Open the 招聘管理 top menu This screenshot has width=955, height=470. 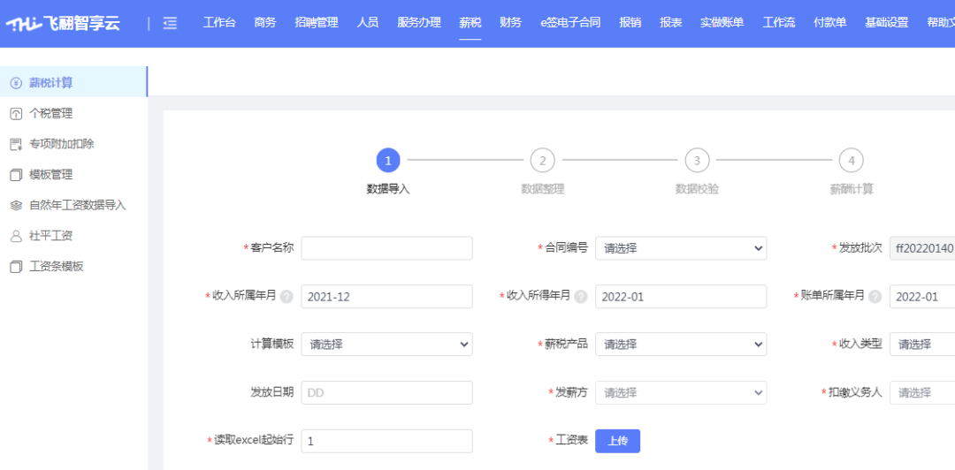point(316,23)
